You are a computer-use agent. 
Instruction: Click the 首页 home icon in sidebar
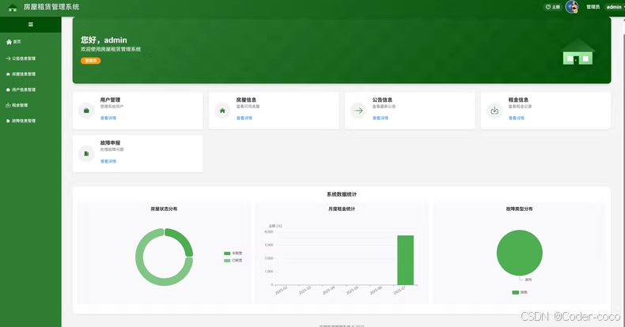pyautogui.click(x=9, y=42)
